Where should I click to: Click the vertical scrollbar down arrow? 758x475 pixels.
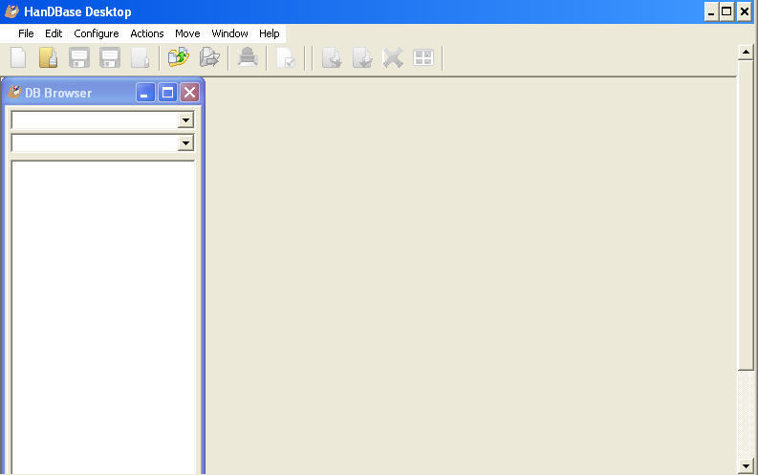pos(747,465)
